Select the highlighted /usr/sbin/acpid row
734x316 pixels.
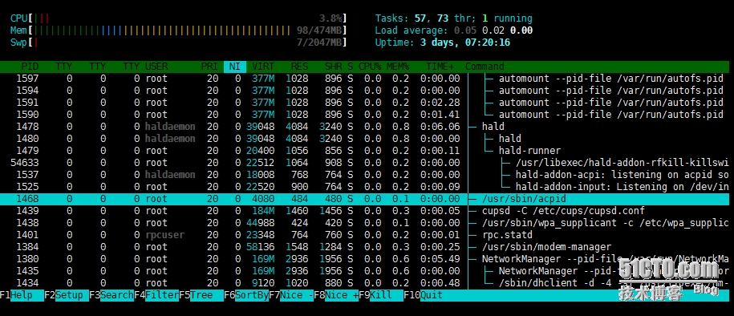pyautogui.click(x=365, y=199)
